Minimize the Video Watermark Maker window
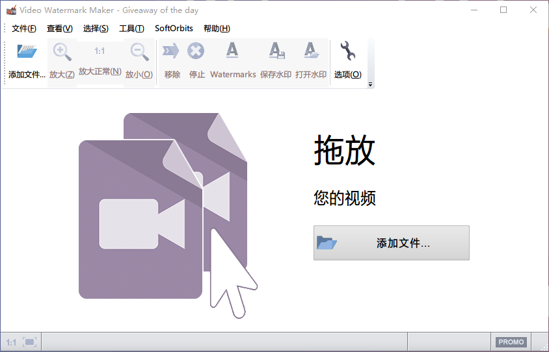The height and width of the screenshot is (352, 549). tap(474, 10)
